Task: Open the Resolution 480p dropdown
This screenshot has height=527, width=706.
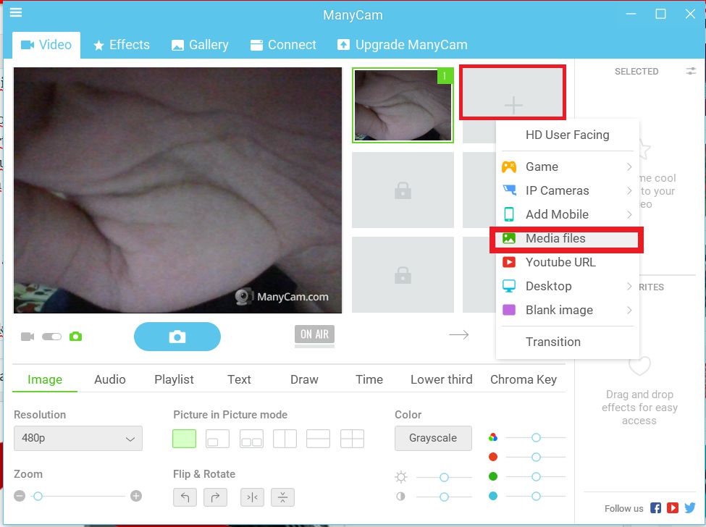Action: tap(78, 439)
